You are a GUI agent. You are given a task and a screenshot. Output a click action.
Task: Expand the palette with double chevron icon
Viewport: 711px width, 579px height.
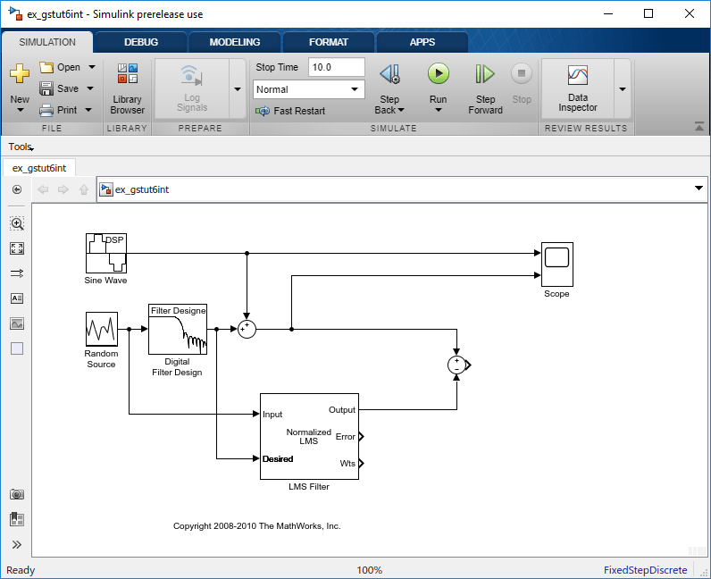(x=17, y=544)
